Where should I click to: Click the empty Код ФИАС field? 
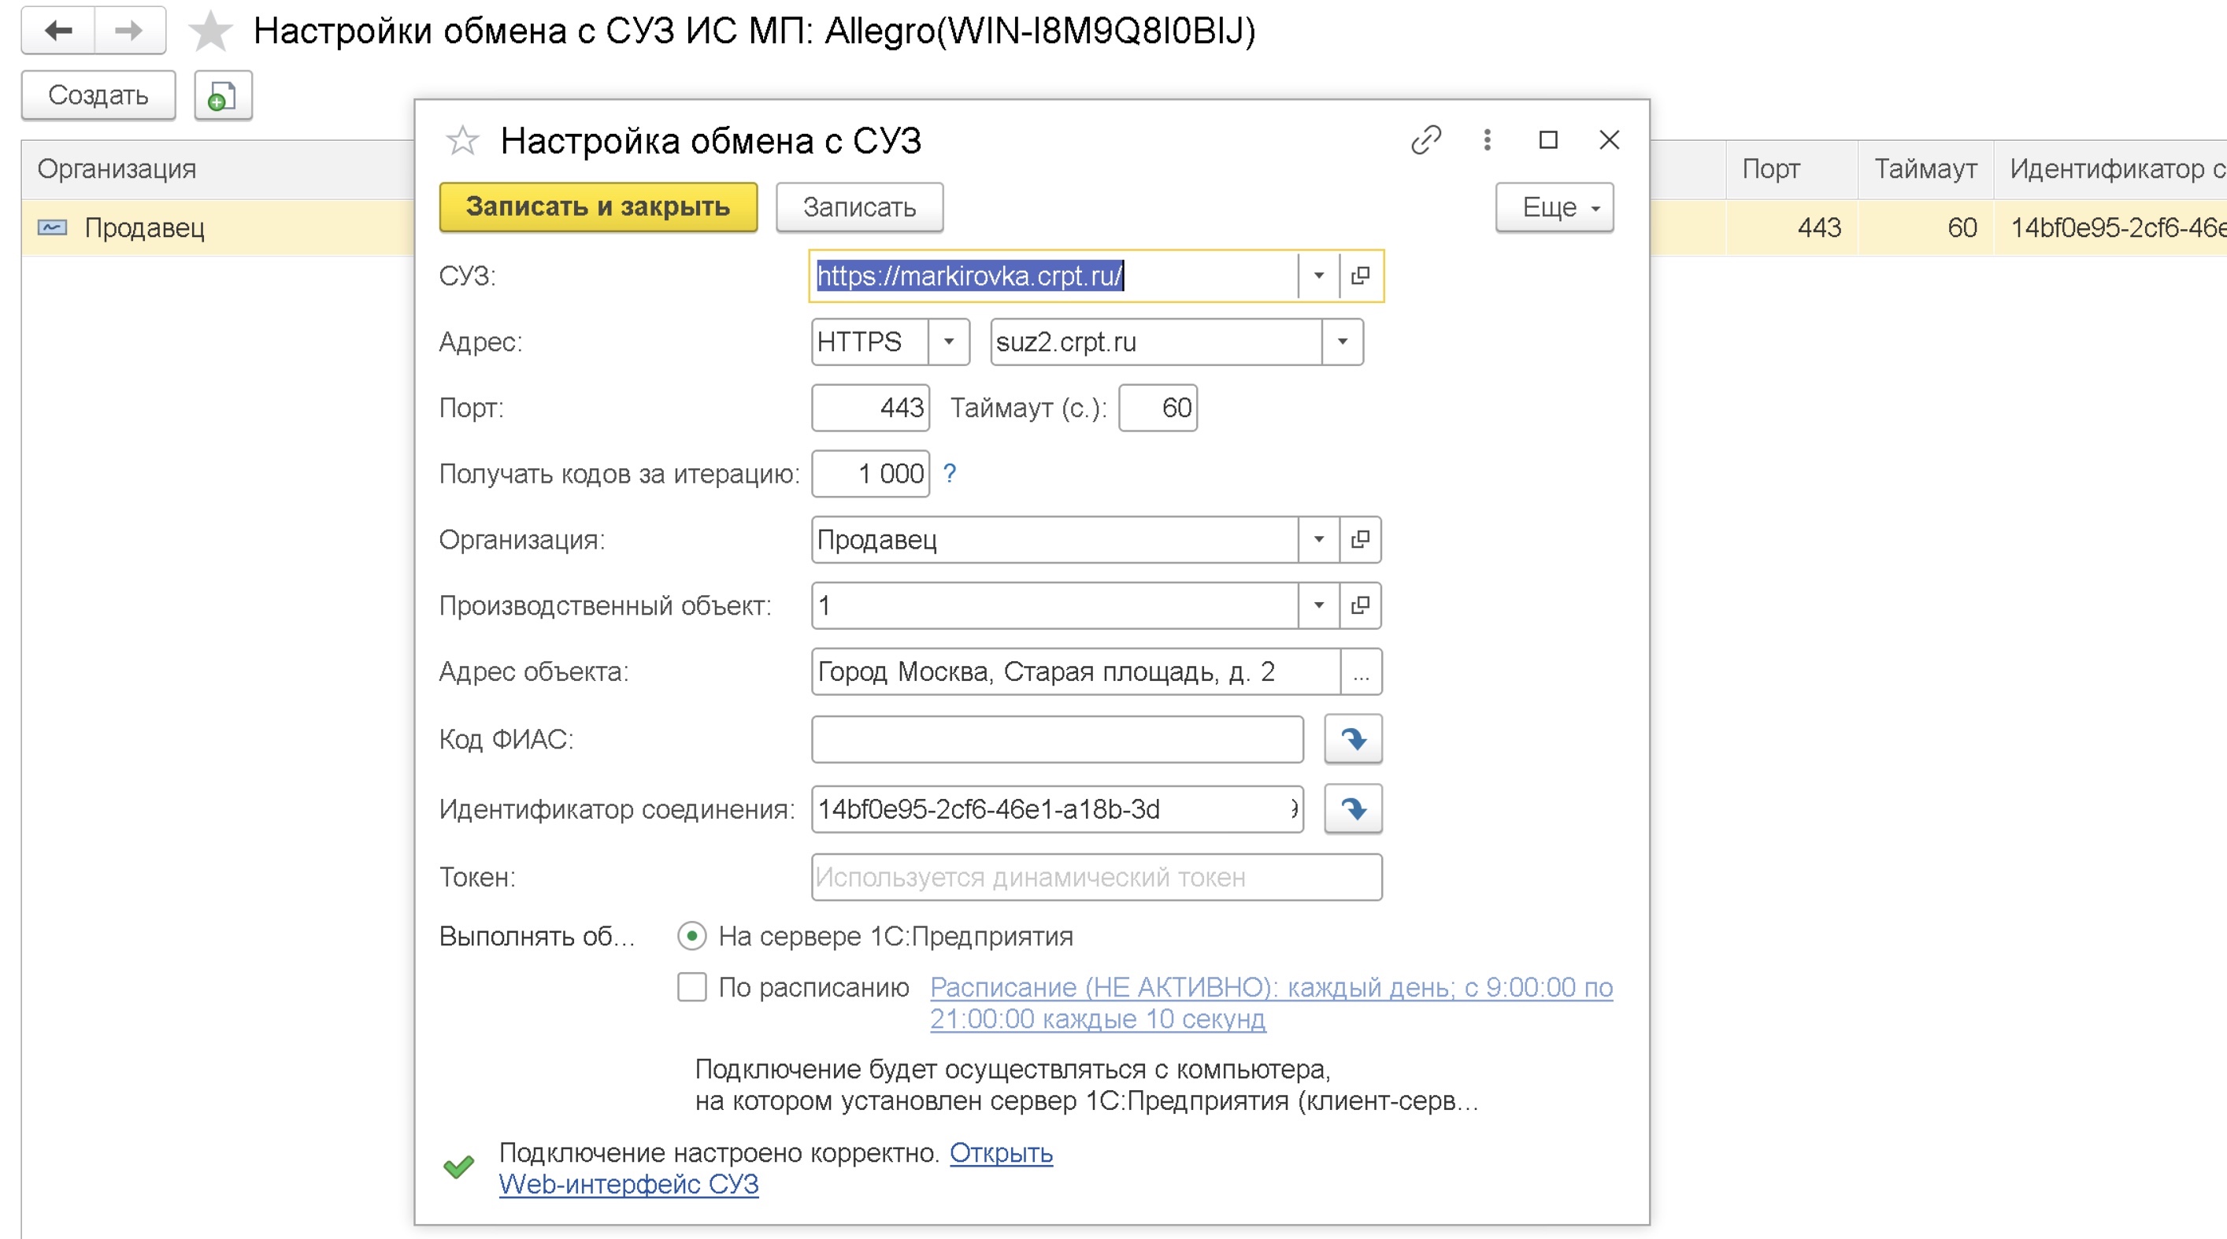tap(1058, 738)
